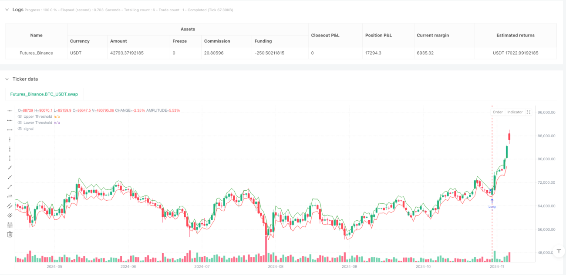Hide the Upper Threshold indicator
Image resolution: width=566 pixels, height=275 pixels.
pyautogui.click(x=20, y=116)
